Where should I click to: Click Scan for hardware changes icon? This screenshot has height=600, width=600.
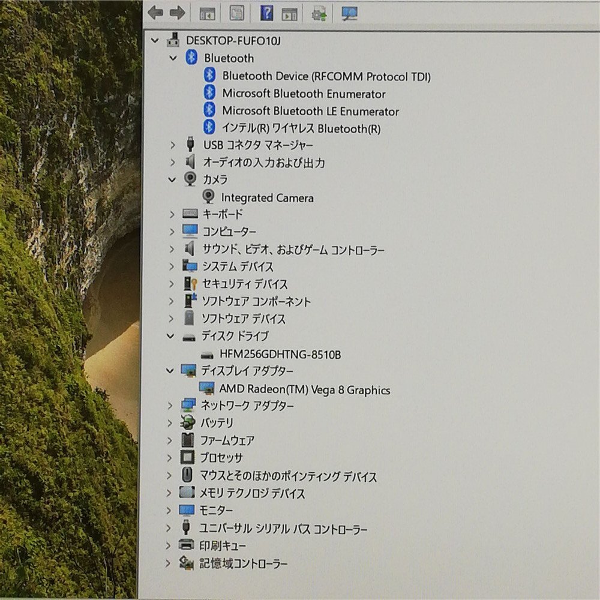(x=349, y=14)
